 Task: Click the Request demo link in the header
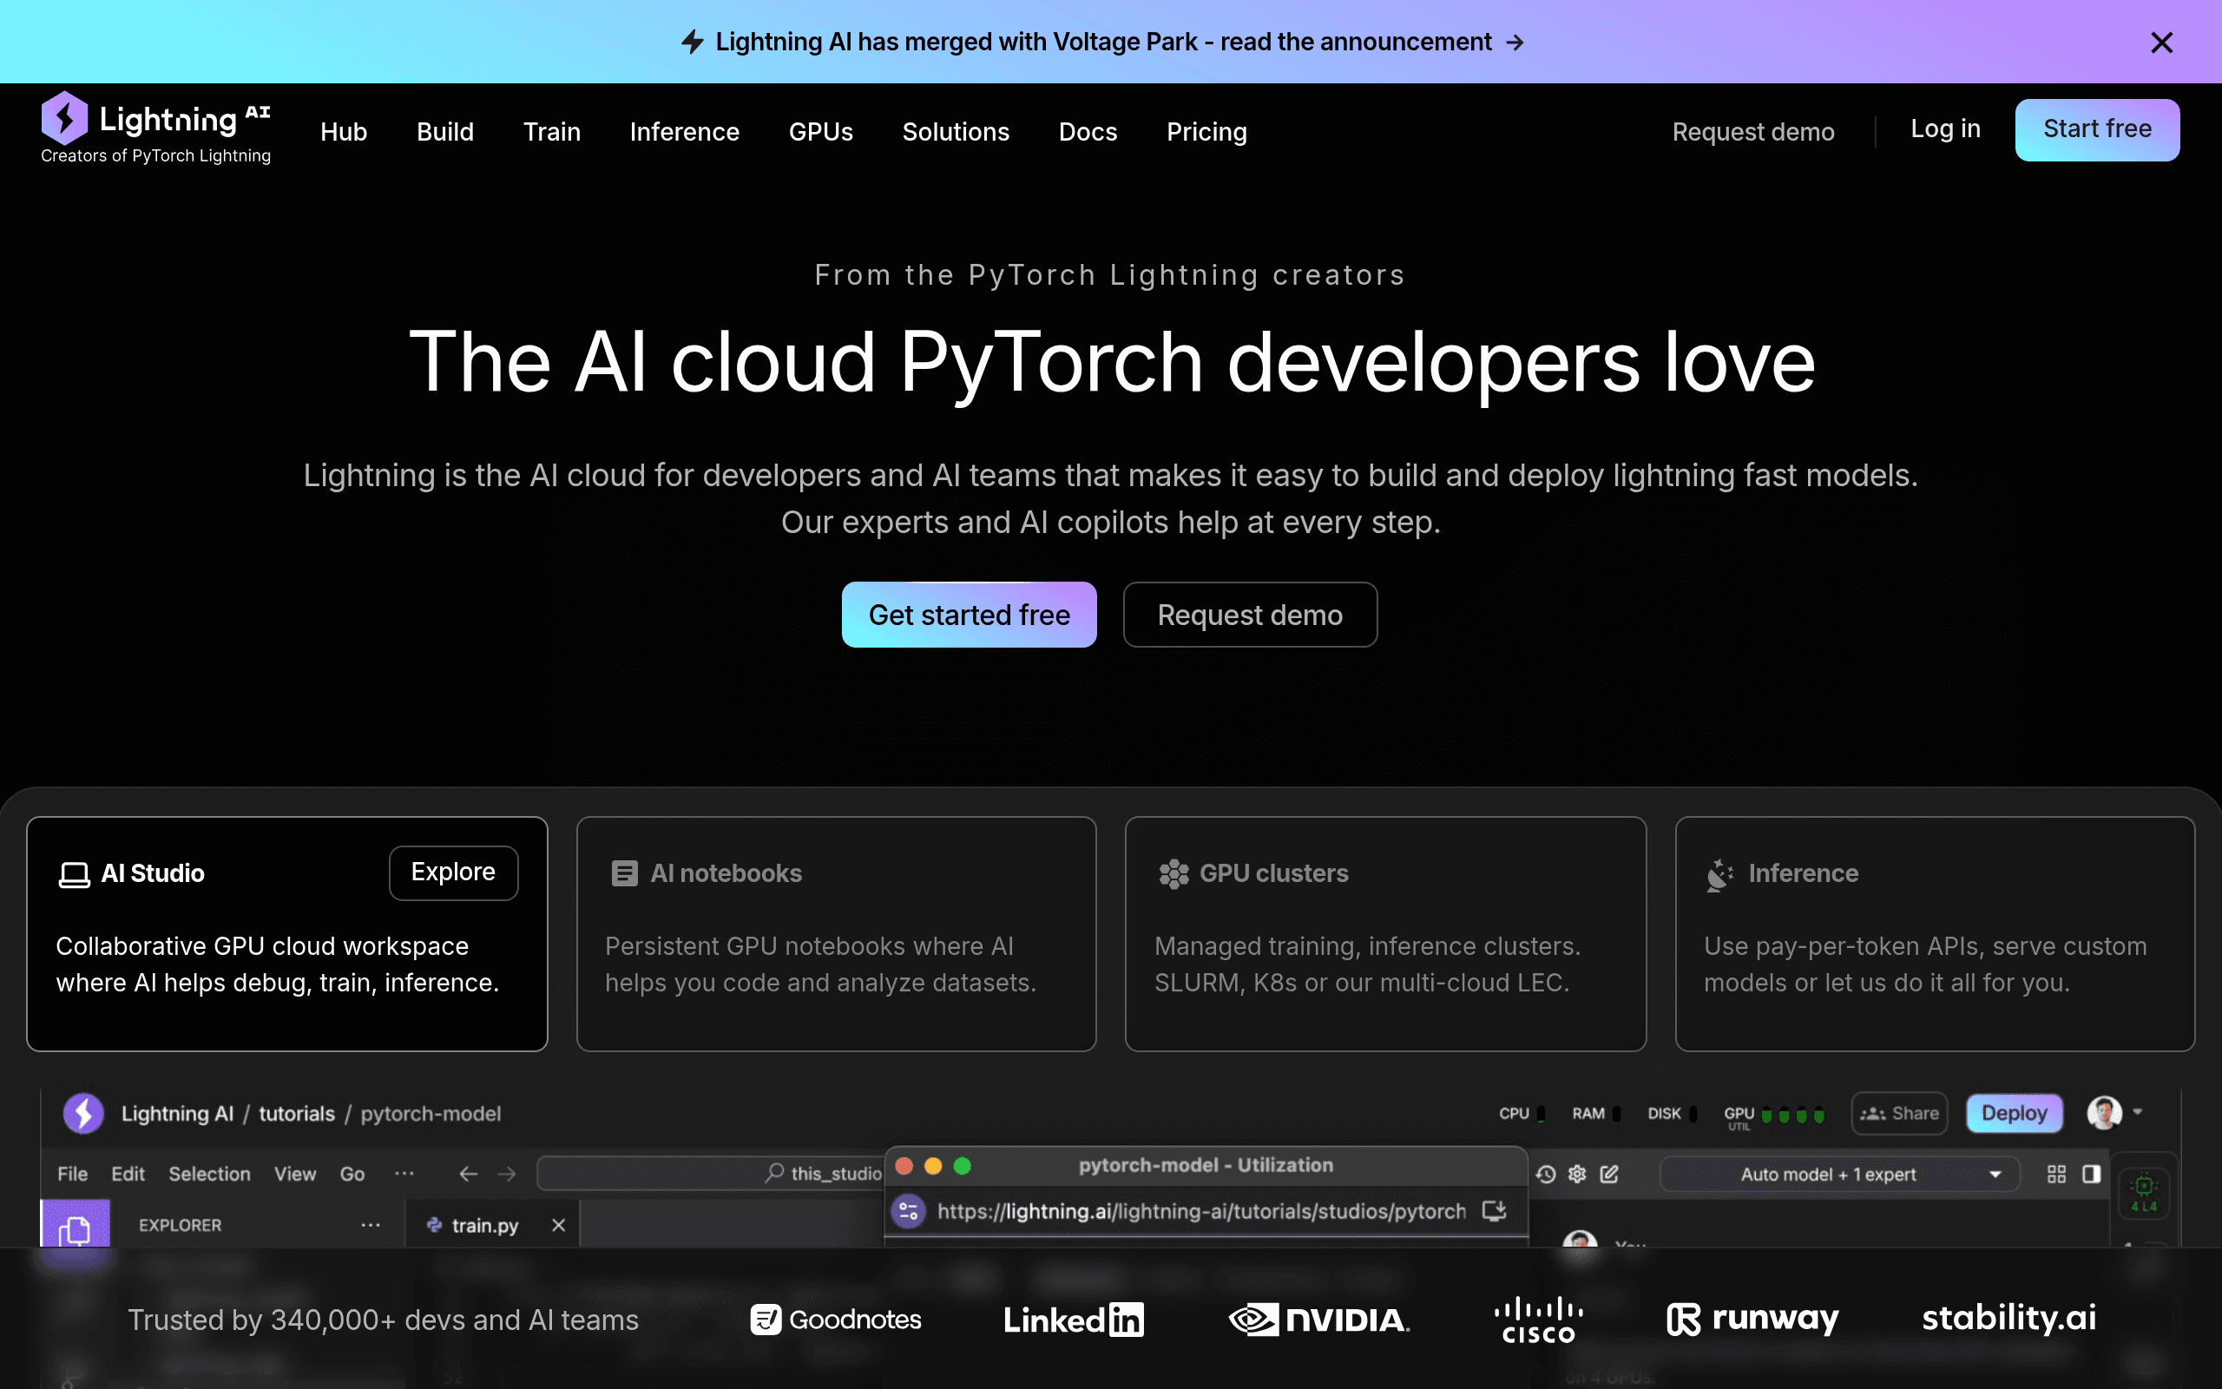1752,131
